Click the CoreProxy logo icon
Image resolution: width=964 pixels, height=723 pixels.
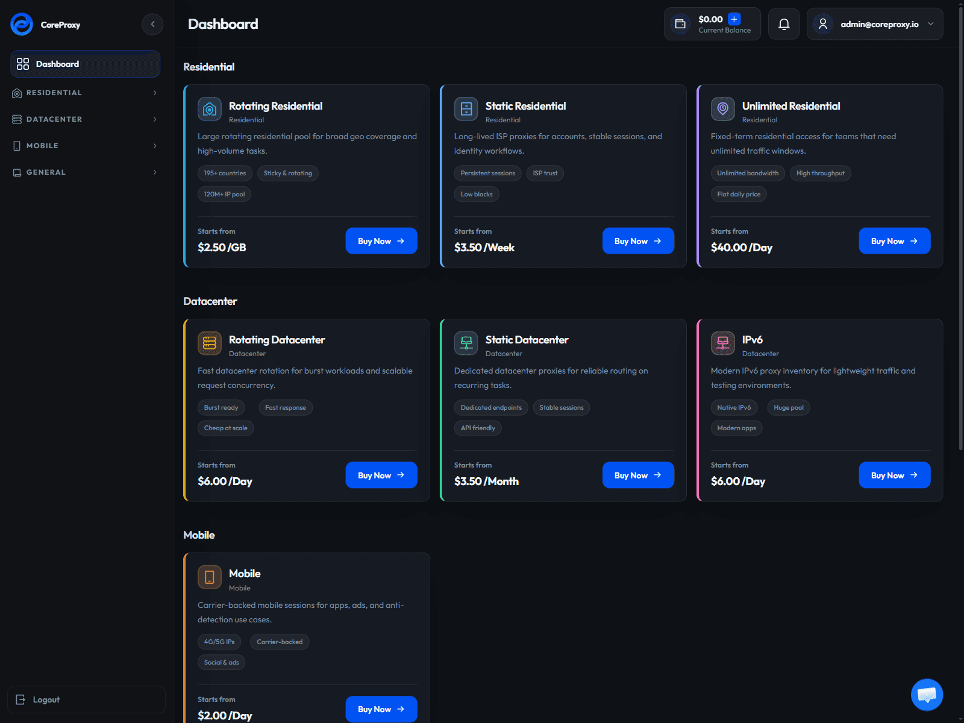pyautogui.click(x=22, y=24)
